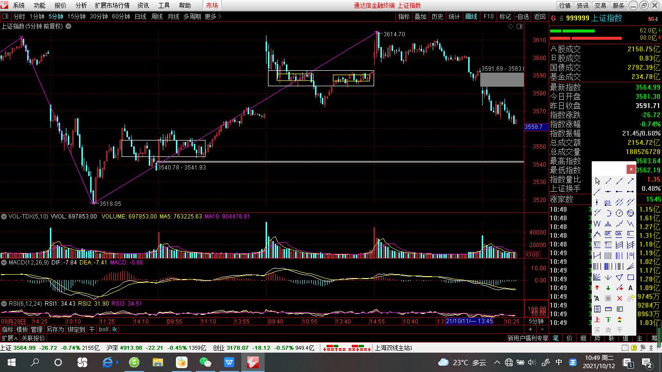
Task: Select the circle drawing tool
Action: coord(619,213)
